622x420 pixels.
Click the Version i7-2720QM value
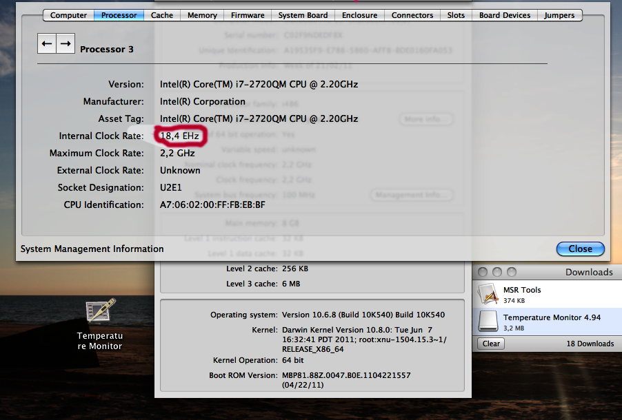(x=259, y=85)
